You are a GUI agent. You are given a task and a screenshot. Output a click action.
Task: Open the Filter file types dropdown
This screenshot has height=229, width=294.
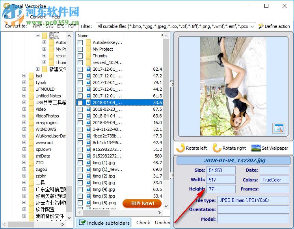[x=252, y=26]
